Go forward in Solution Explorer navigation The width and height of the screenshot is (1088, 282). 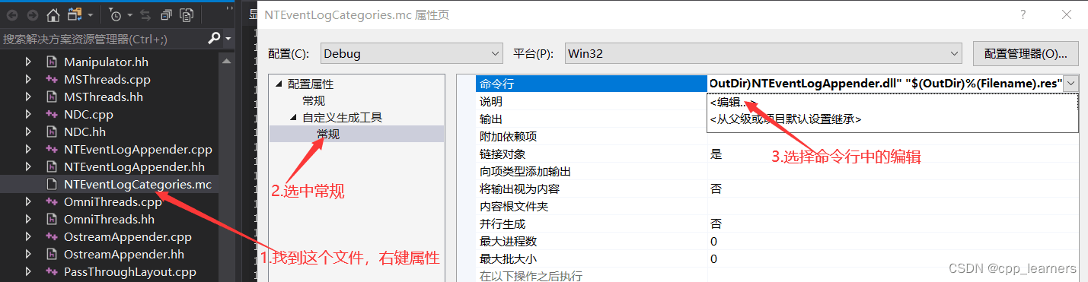click(x=33, y=14)
